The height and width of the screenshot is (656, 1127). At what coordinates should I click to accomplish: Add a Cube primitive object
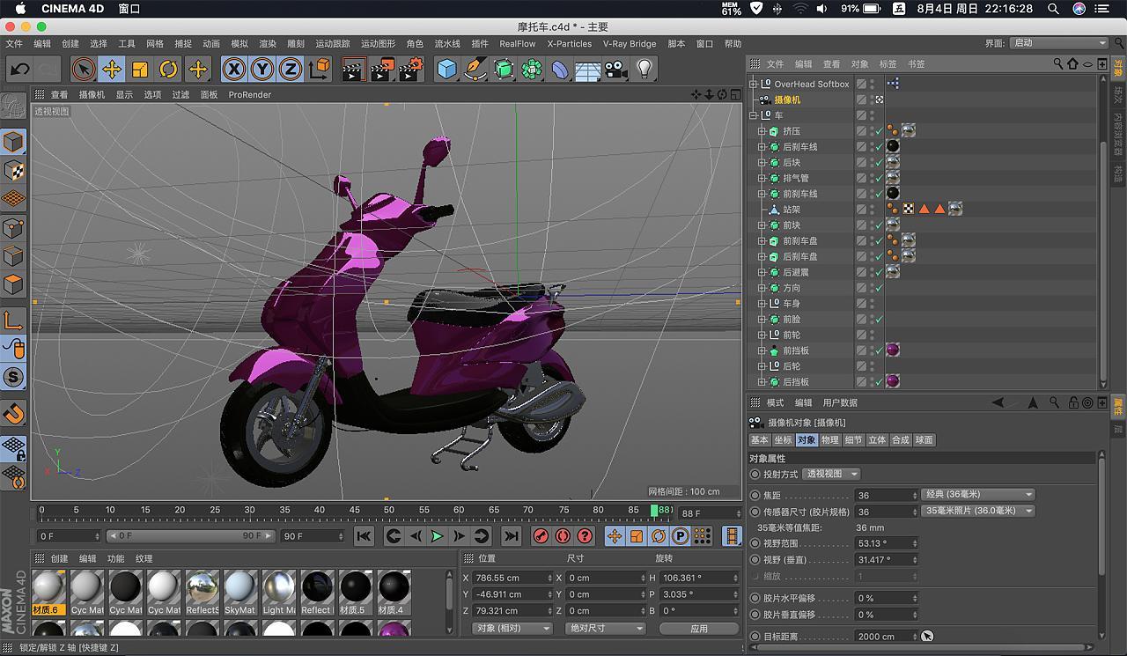(447, 69)
